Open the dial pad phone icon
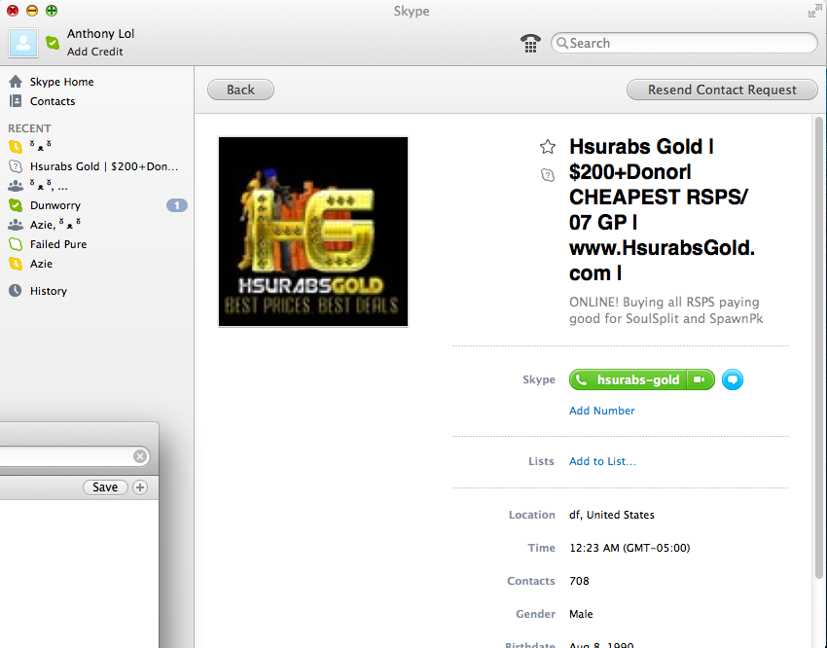The image size is (827, 648). point(530,43)
